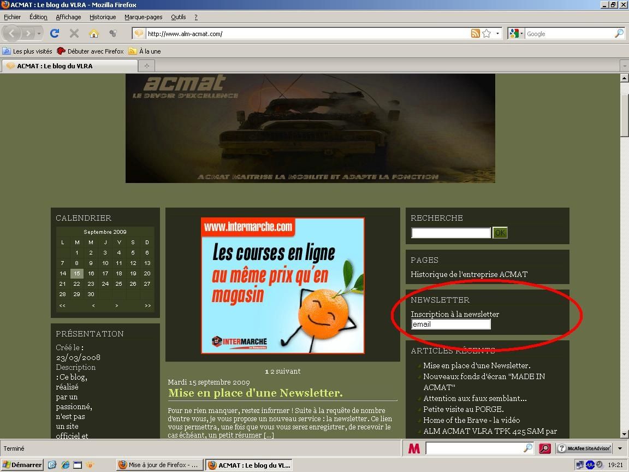Click the Intermarché advertisement banner
This screenshot has width=629, height=472.
click(x=283, y=286)
